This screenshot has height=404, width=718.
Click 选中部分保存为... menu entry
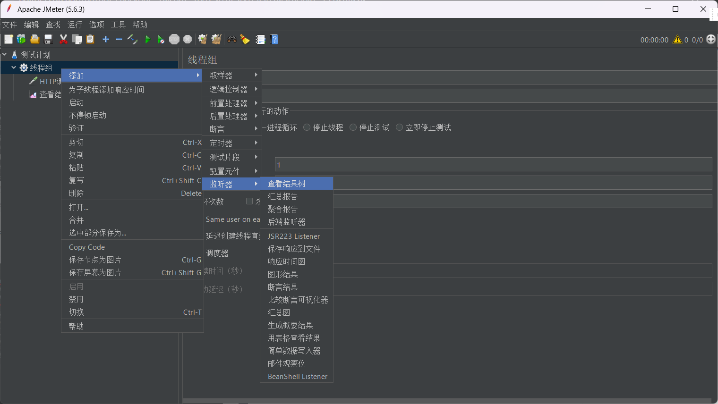click(132, 233)
